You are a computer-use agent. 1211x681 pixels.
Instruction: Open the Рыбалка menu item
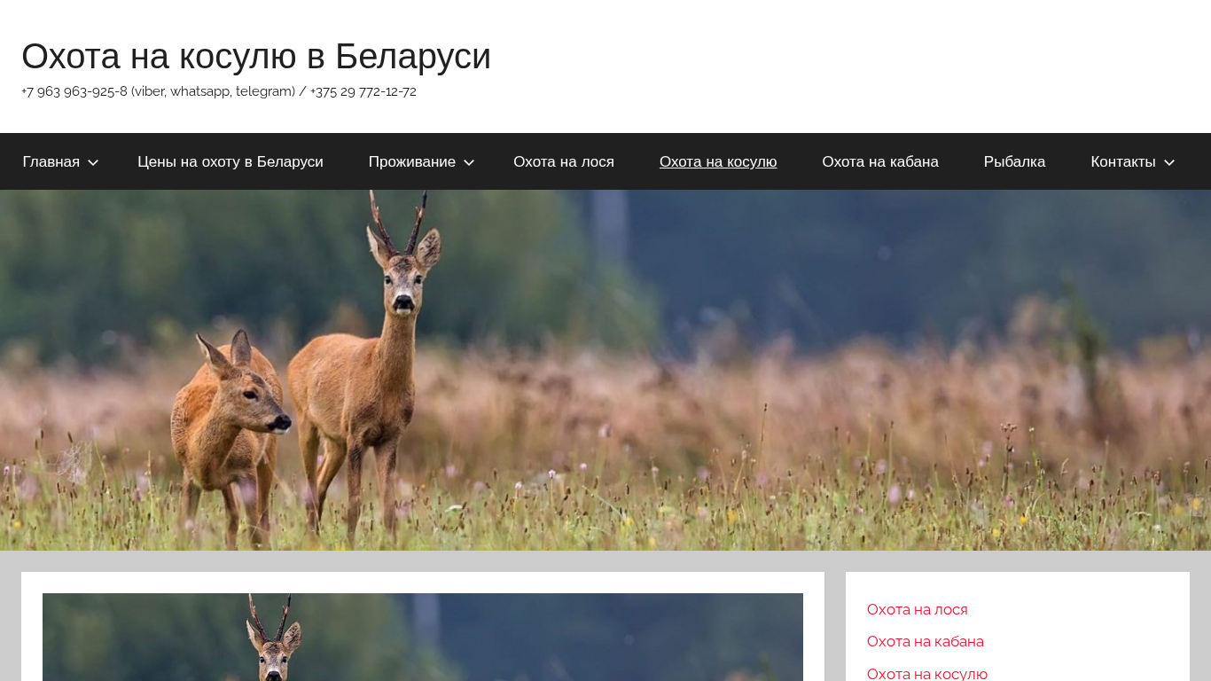(1014, 161)
